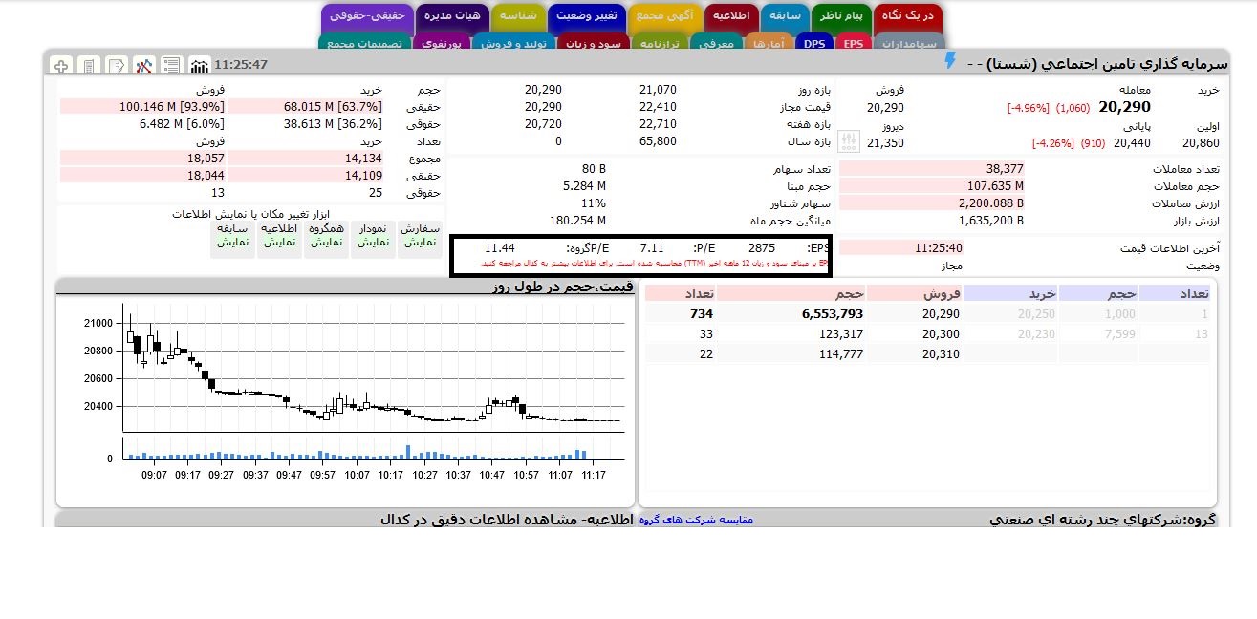This screenshot has height=619, width=1257.
Task: Click the list view icon in header toolbar
Action: click(x=172, y=65)
